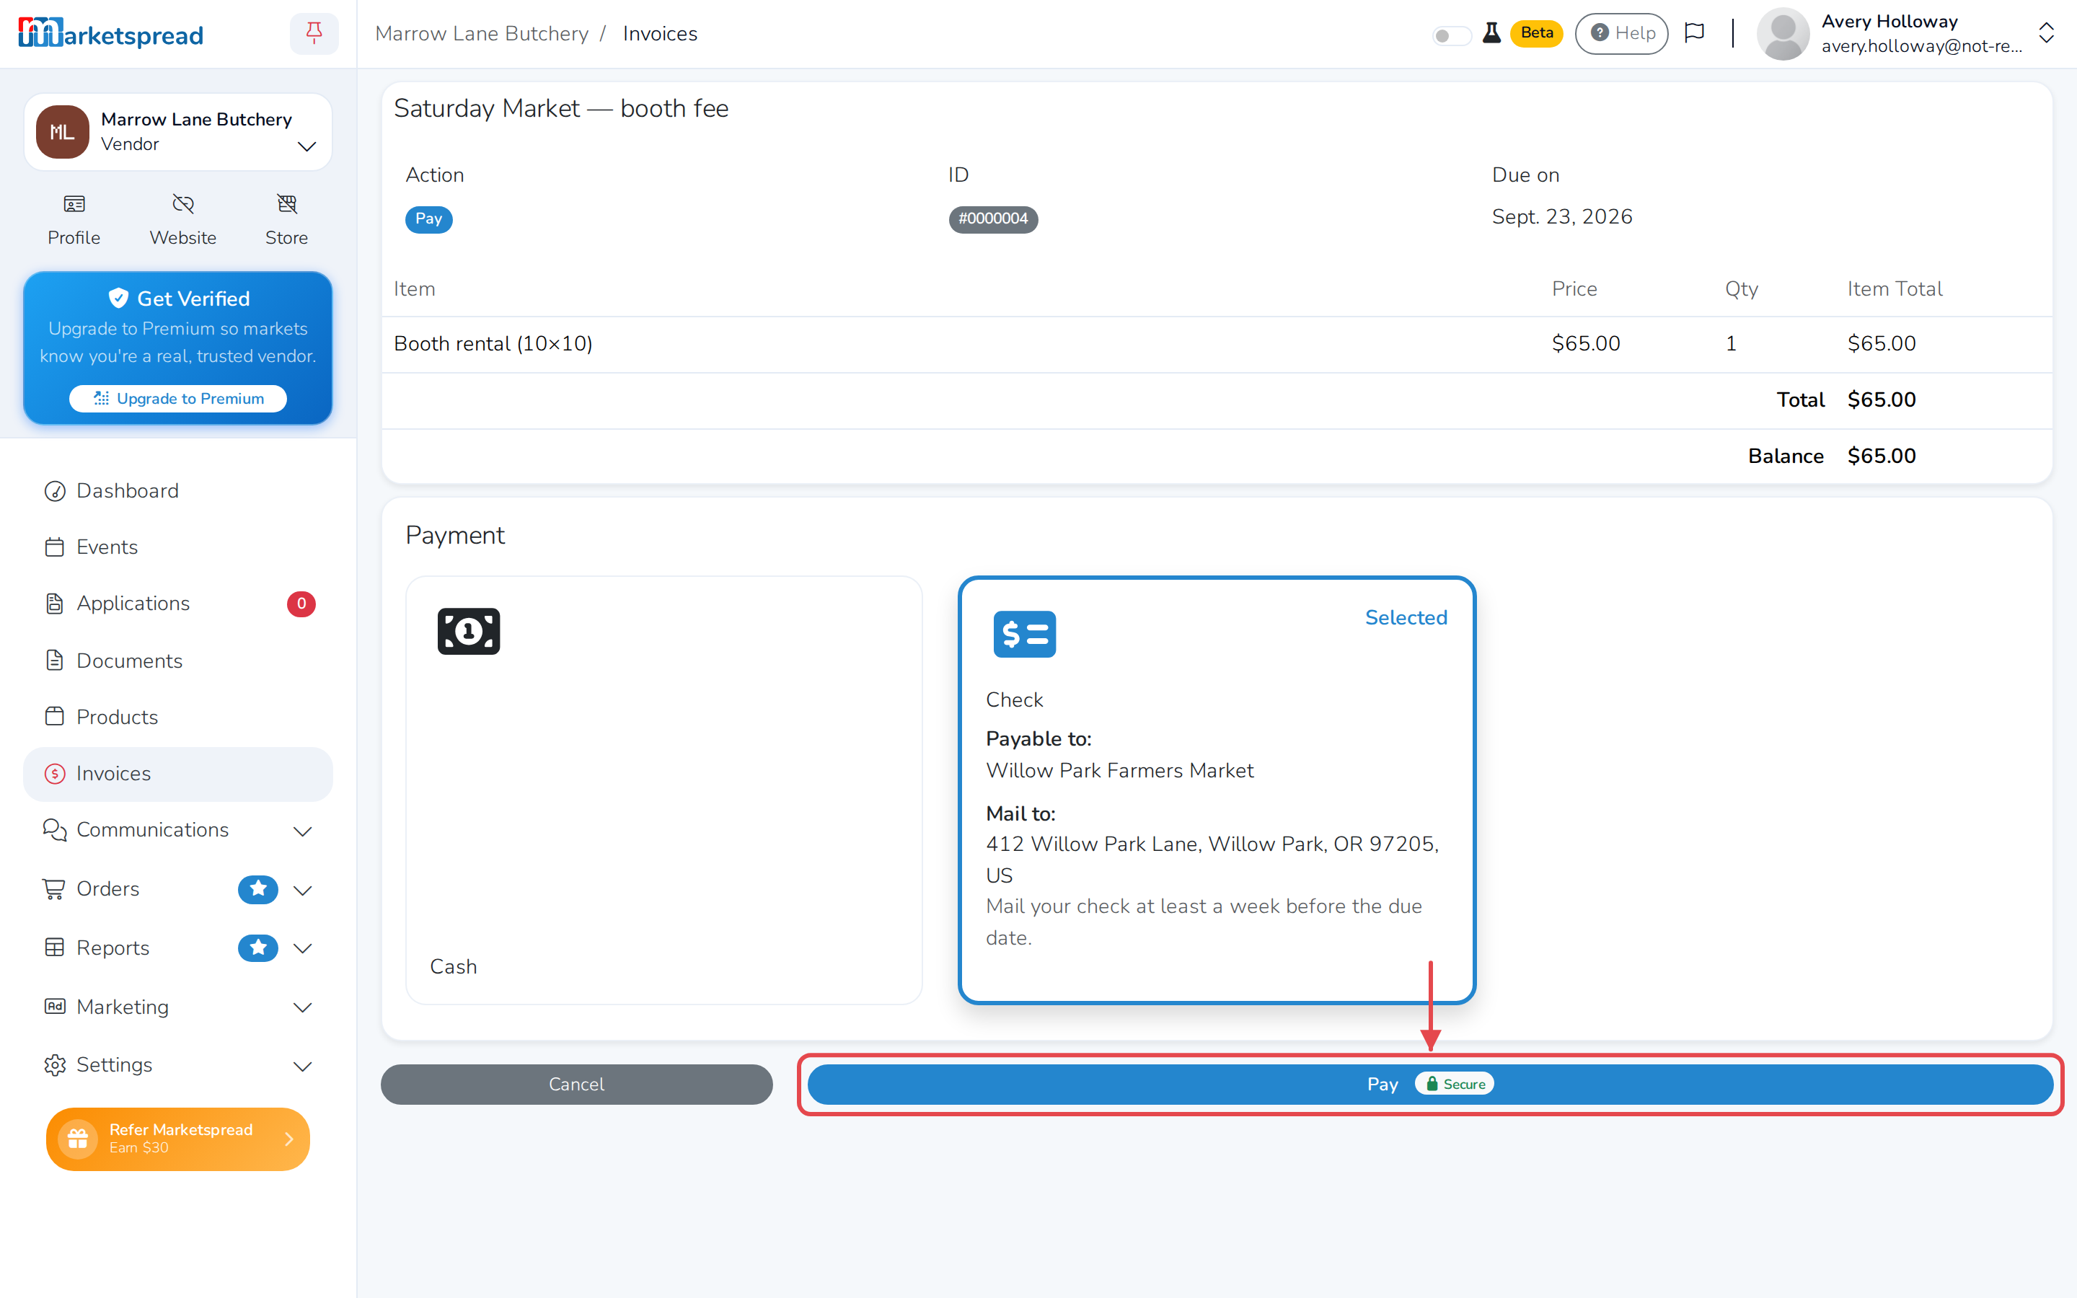Expand the Marrow Lane Butchery vendor dropdown

pos(307,146)
